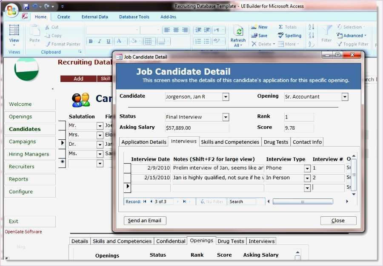This screenshot has height=266, width=383.
Task: Switch to the Create ribbon tab
Action: pos(63,17)
